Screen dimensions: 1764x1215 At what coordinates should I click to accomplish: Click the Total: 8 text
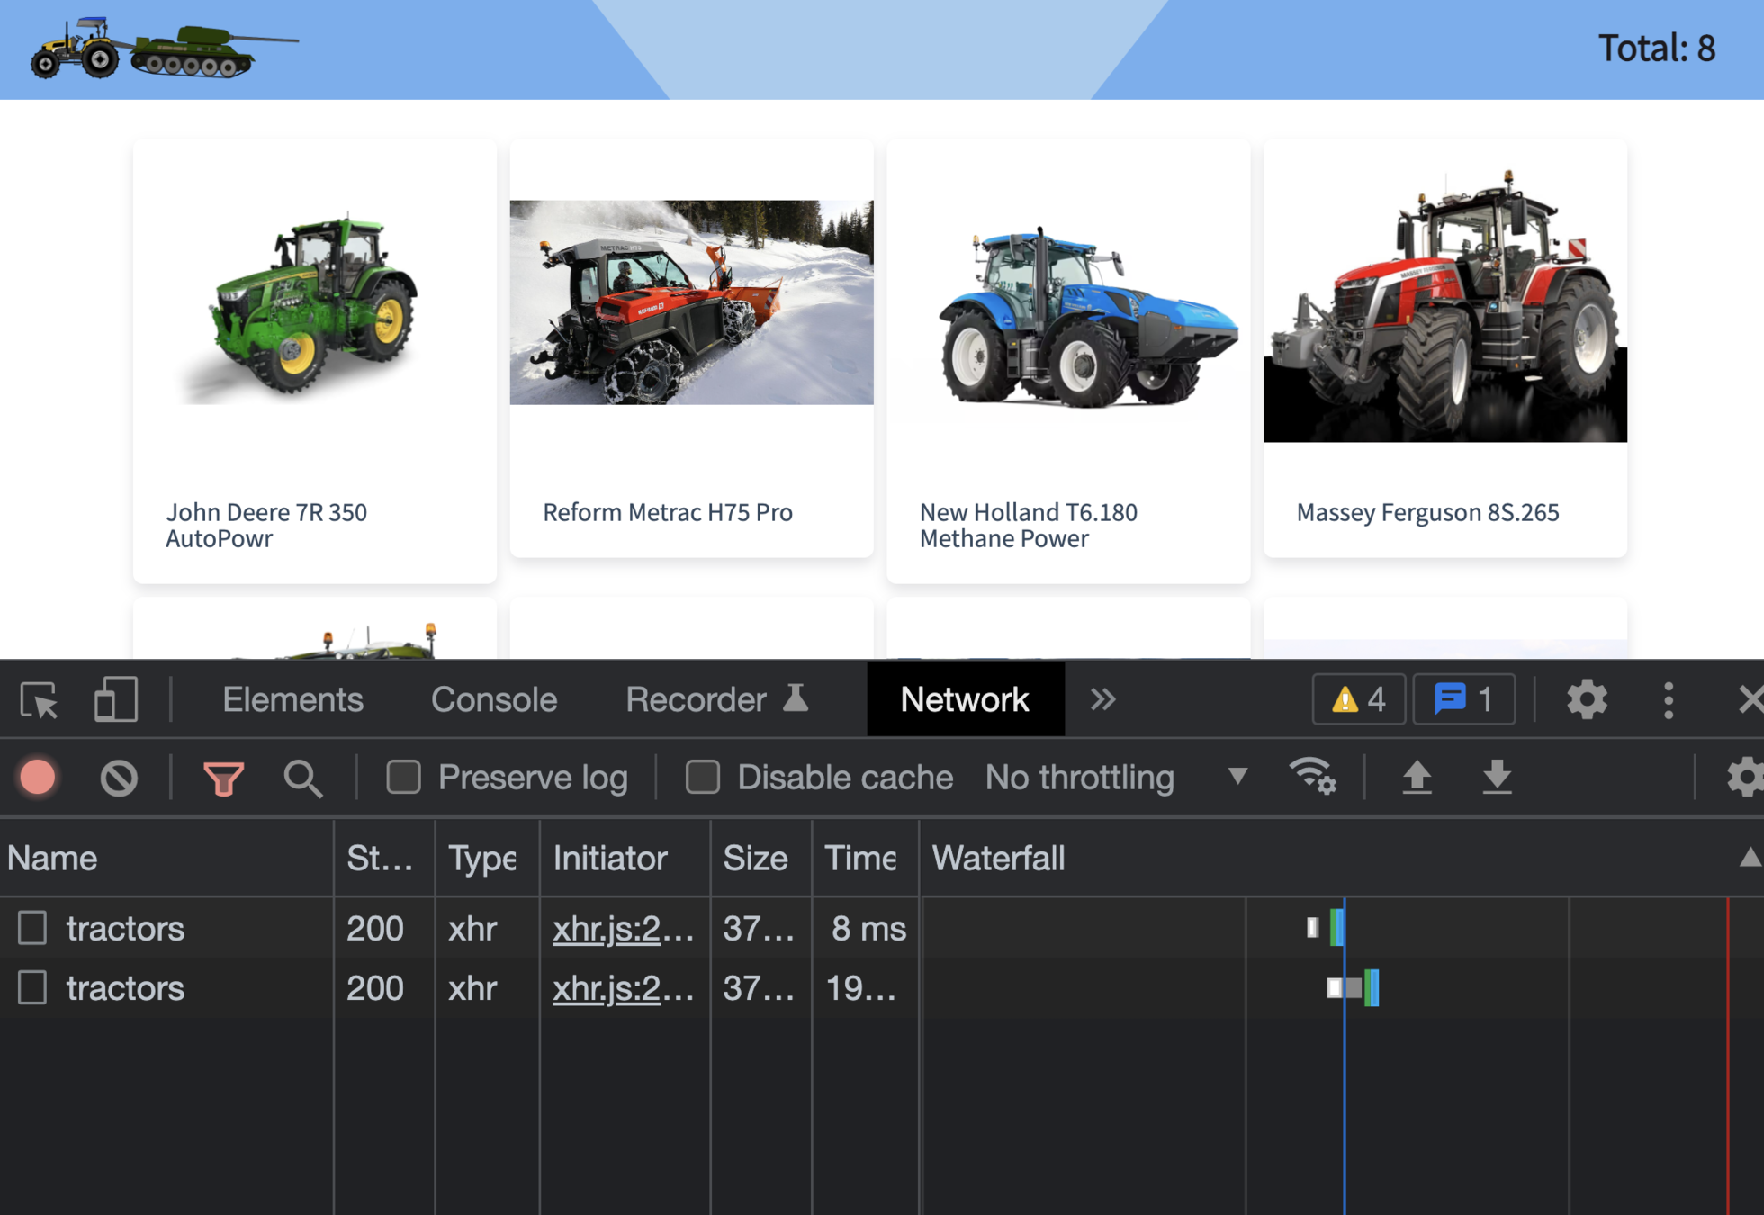pos(1657,48)
